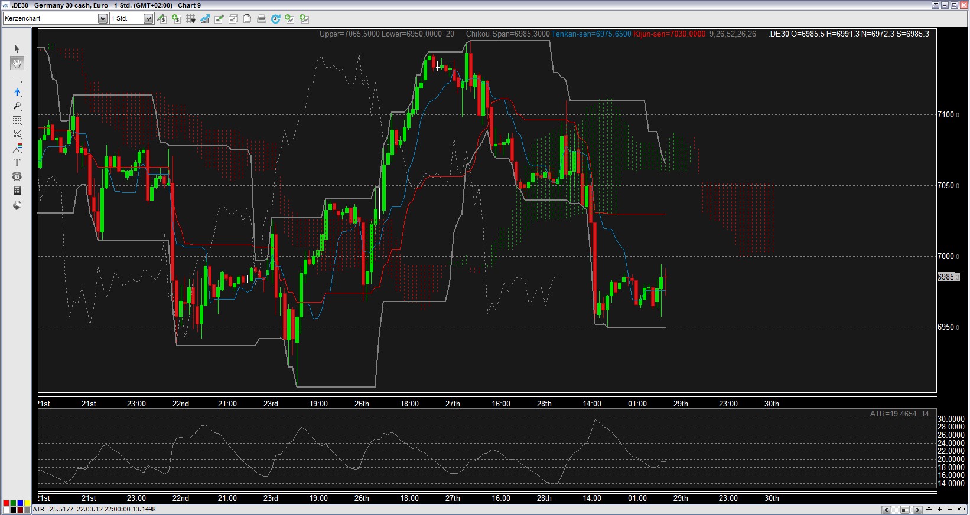Open the grid options dropdown
Image resolution: width=970 pixels, height=515 pixels.
click(x=191, y=19)
